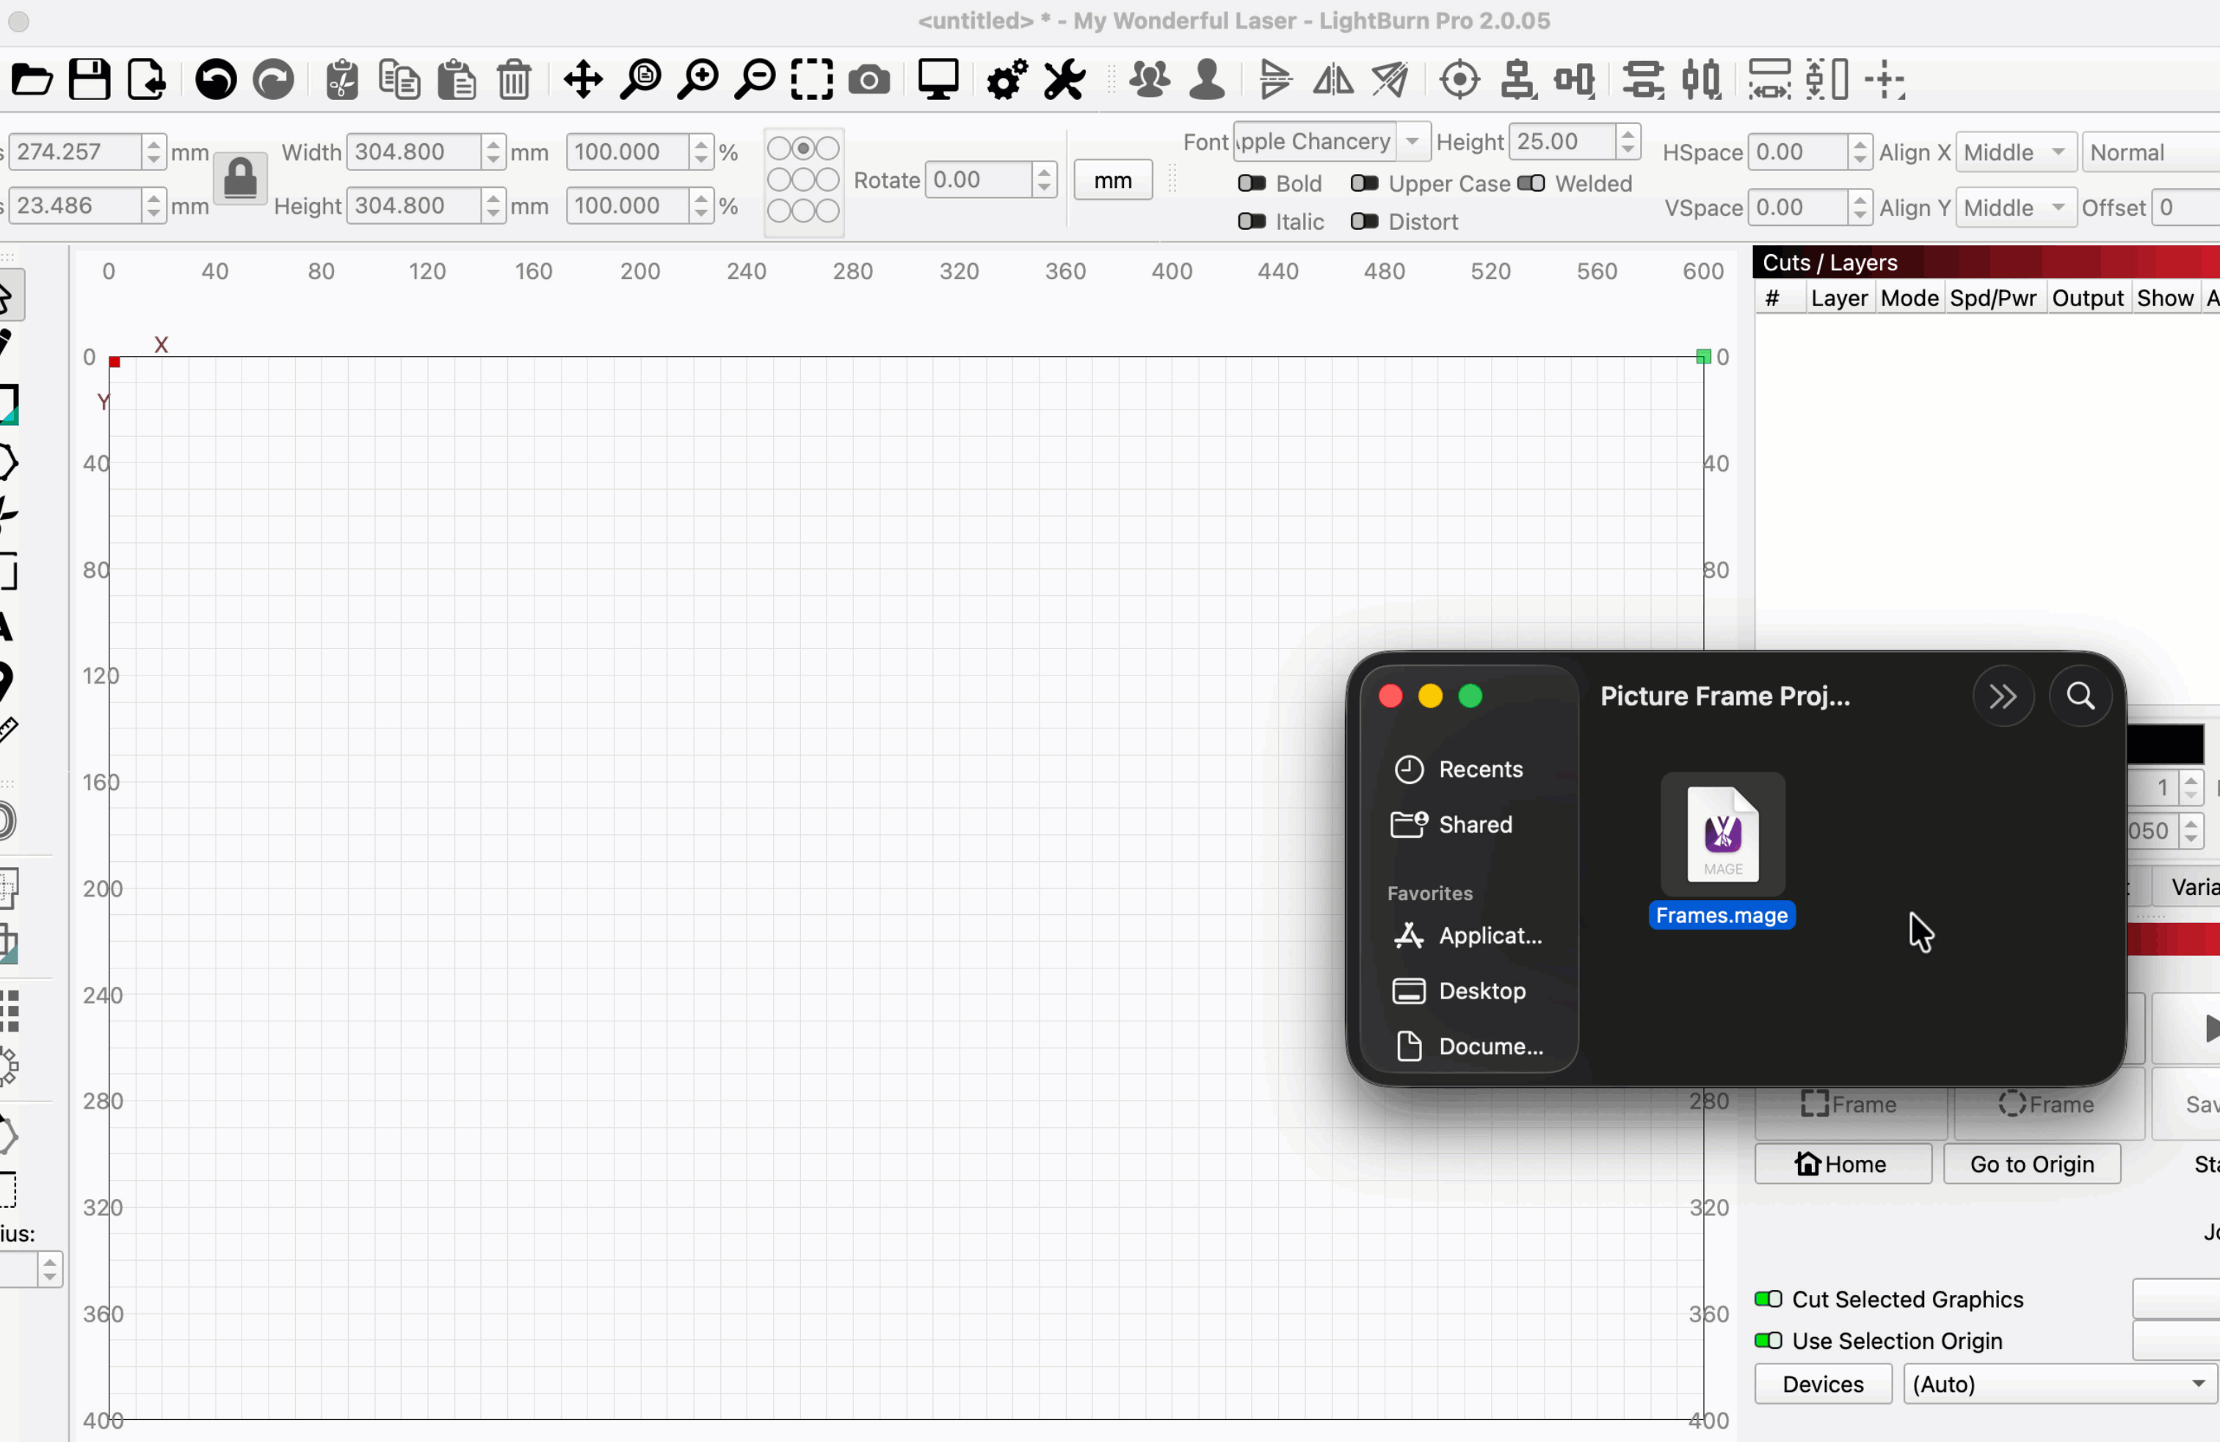2220x1442 pixels.
Task: Click the Save floppy disk icon
Action: (x=90, y=80)
